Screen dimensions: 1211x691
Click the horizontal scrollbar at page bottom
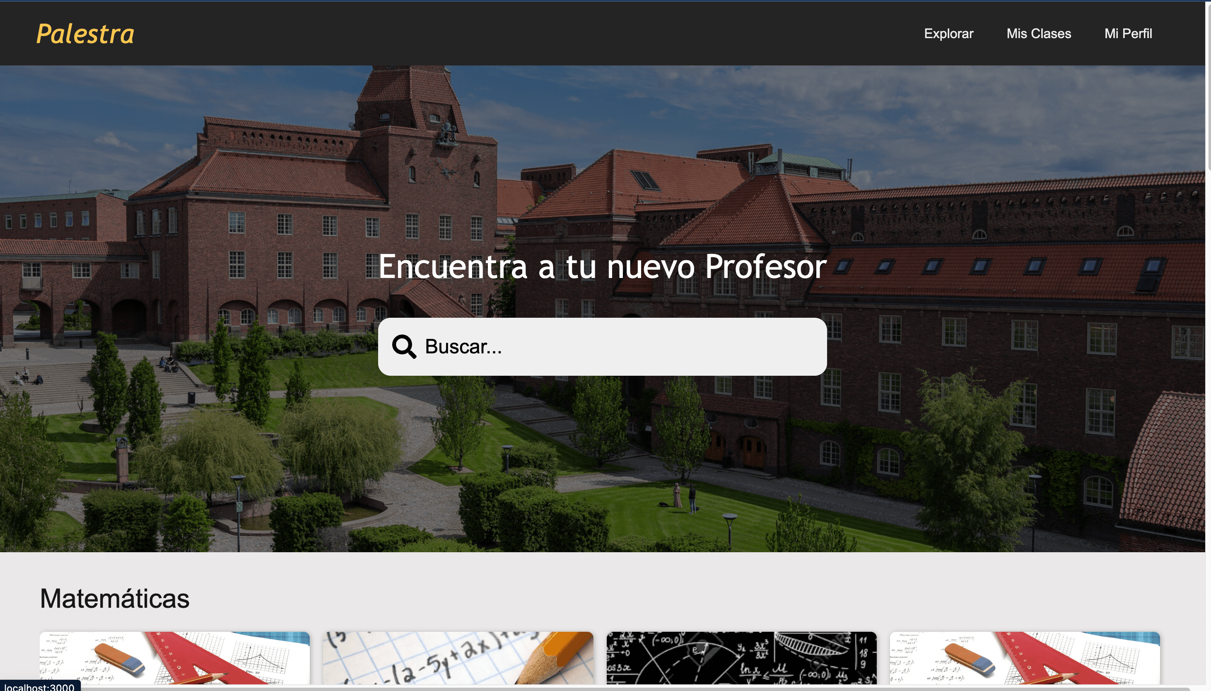pyautogui.click(x=603, y=688)
